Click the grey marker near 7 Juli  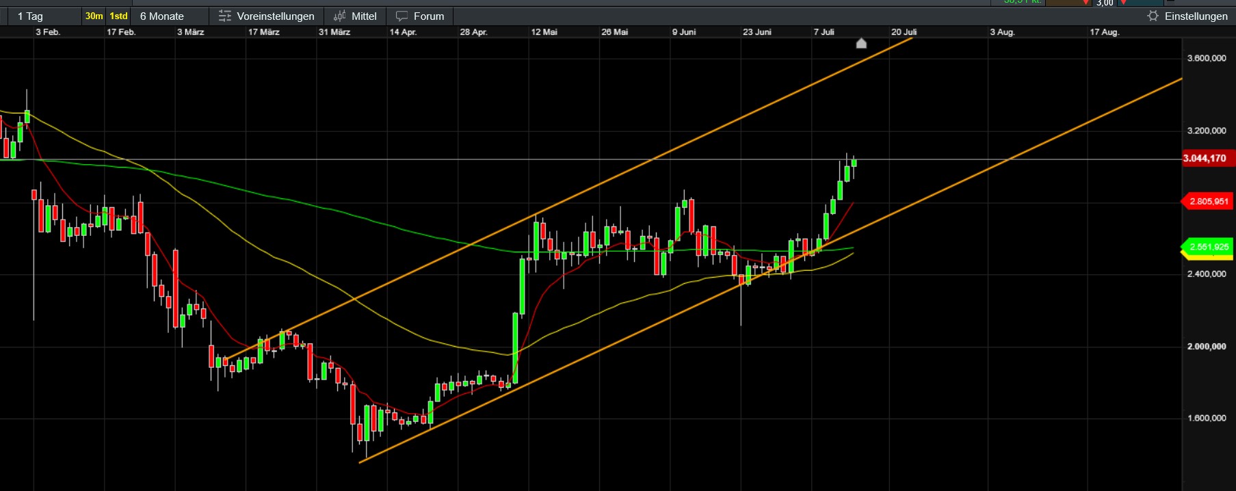tap(861, 44)
